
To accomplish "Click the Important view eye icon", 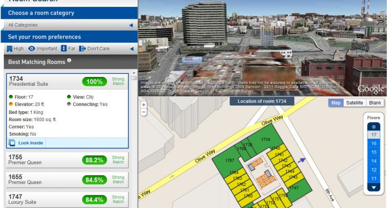I will [32, 49].
